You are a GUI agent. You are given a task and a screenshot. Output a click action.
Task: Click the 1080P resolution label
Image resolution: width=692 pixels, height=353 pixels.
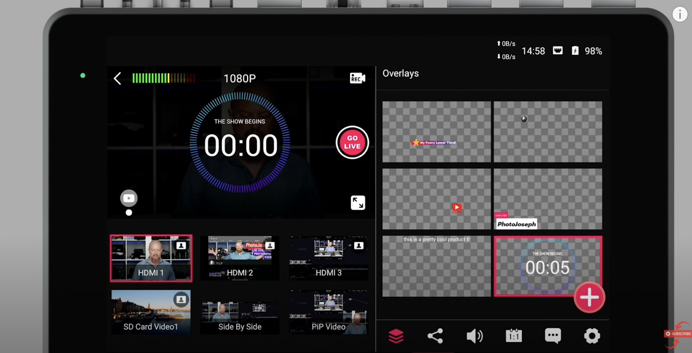pos(240,78)
